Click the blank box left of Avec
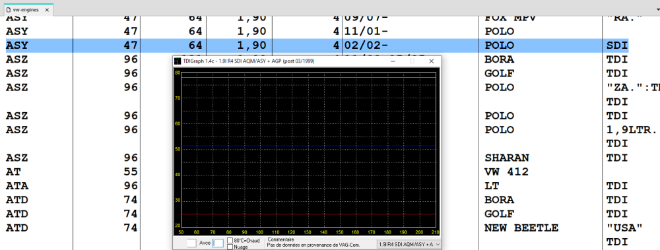This screenshot has width=660, height=250. [191, 243]
